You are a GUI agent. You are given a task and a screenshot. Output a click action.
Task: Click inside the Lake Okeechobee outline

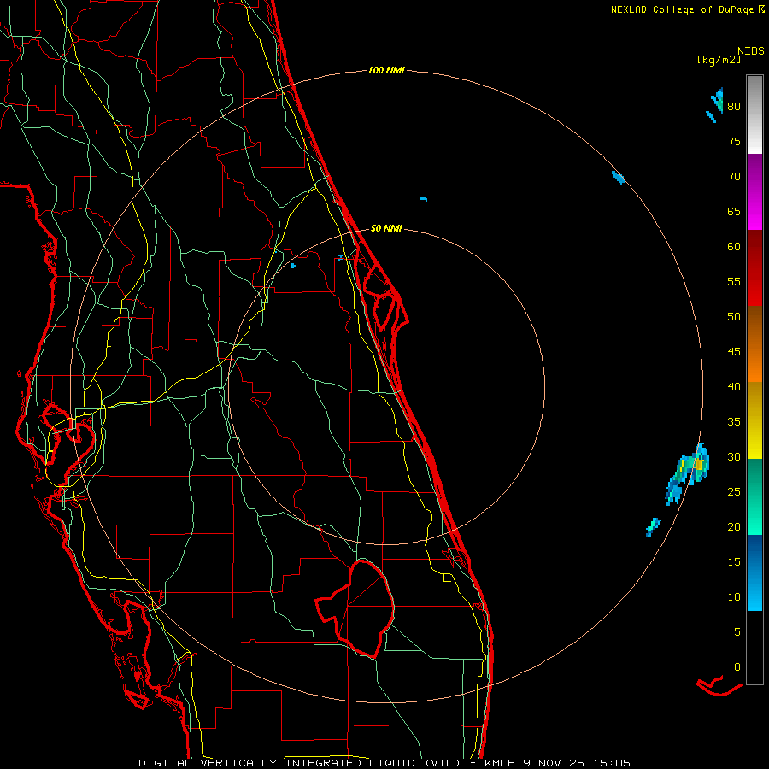click(367, 606)
